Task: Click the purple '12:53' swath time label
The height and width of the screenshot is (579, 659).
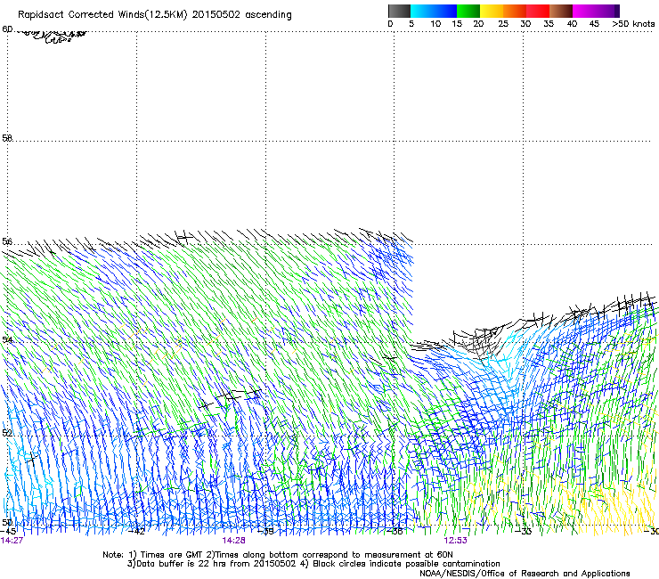Action: [x=456, y=541]
